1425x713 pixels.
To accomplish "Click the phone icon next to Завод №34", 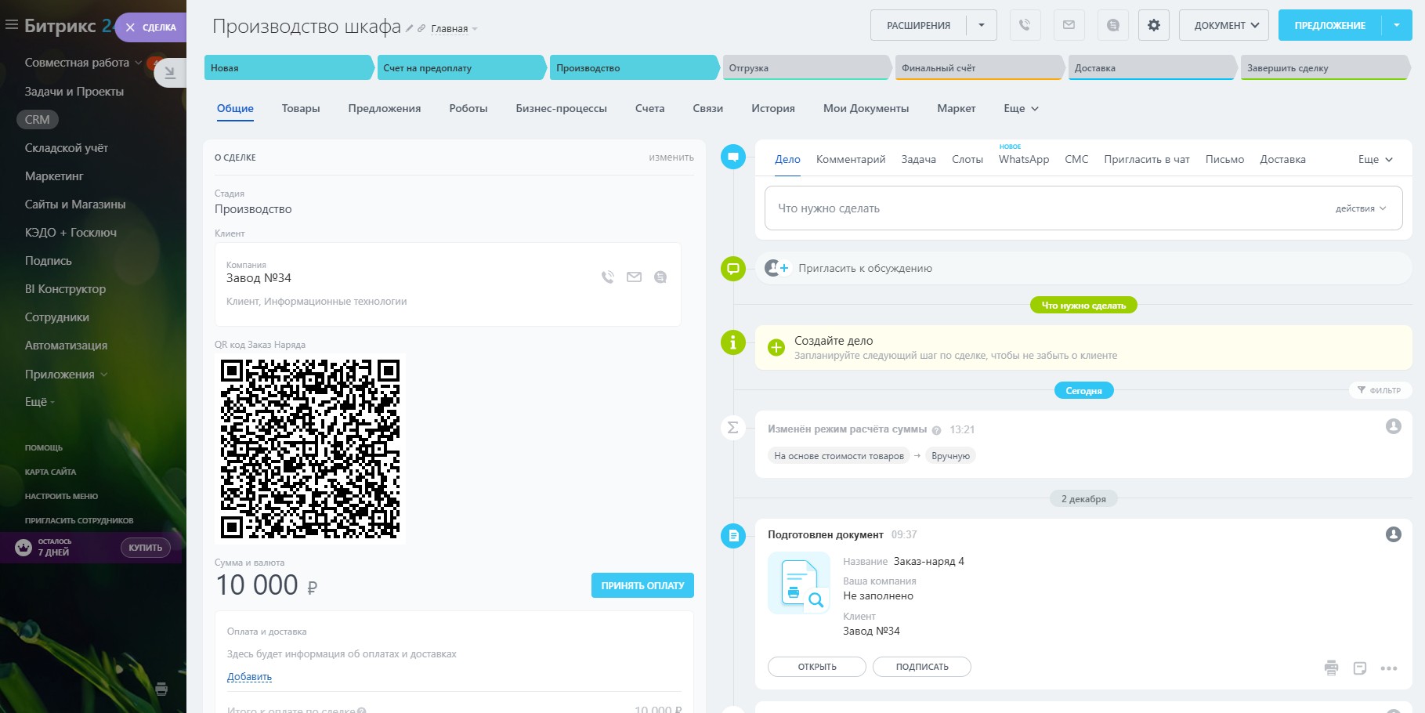I will (x=607, y=277).
